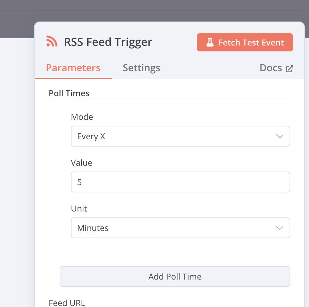The image size is (309, 307).
Task: Switch to the Parameters tab
Action: click(73, 68)
